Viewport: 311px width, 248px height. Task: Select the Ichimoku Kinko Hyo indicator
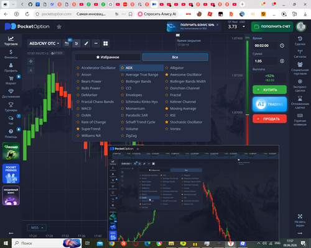142,102
